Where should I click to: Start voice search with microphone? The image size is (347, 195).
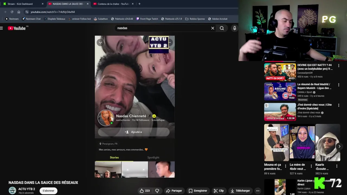(x=234, y=28)
